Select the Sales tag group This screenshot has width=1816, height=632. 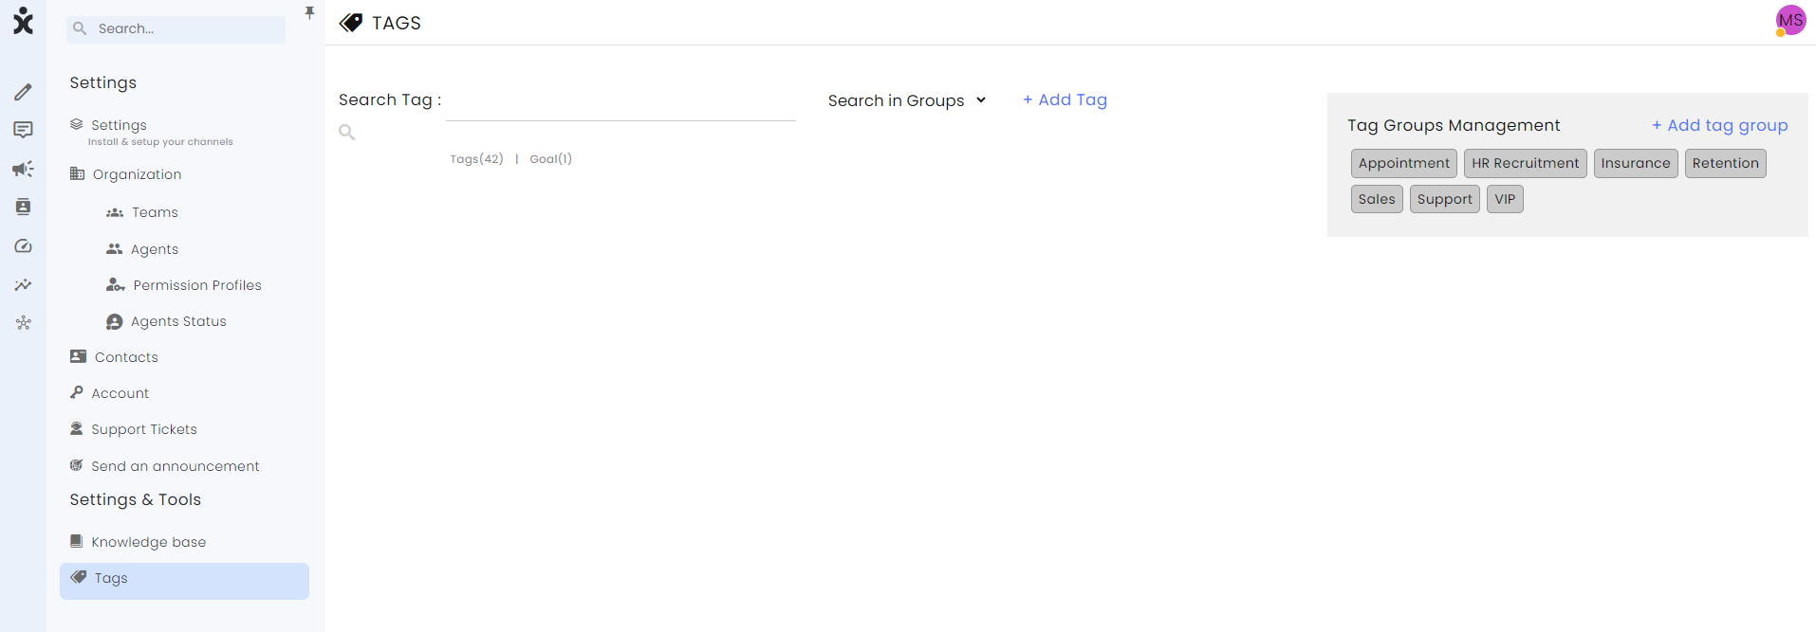coord(1377,199)
